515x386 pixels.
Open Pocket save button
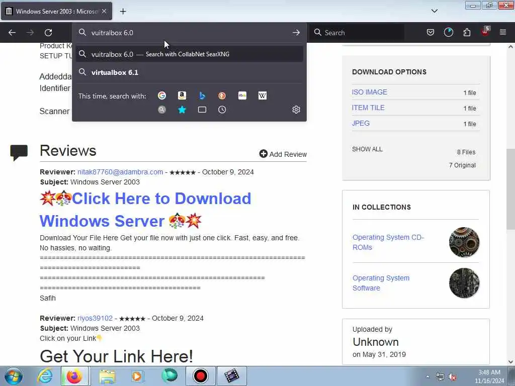click(431, 32)
